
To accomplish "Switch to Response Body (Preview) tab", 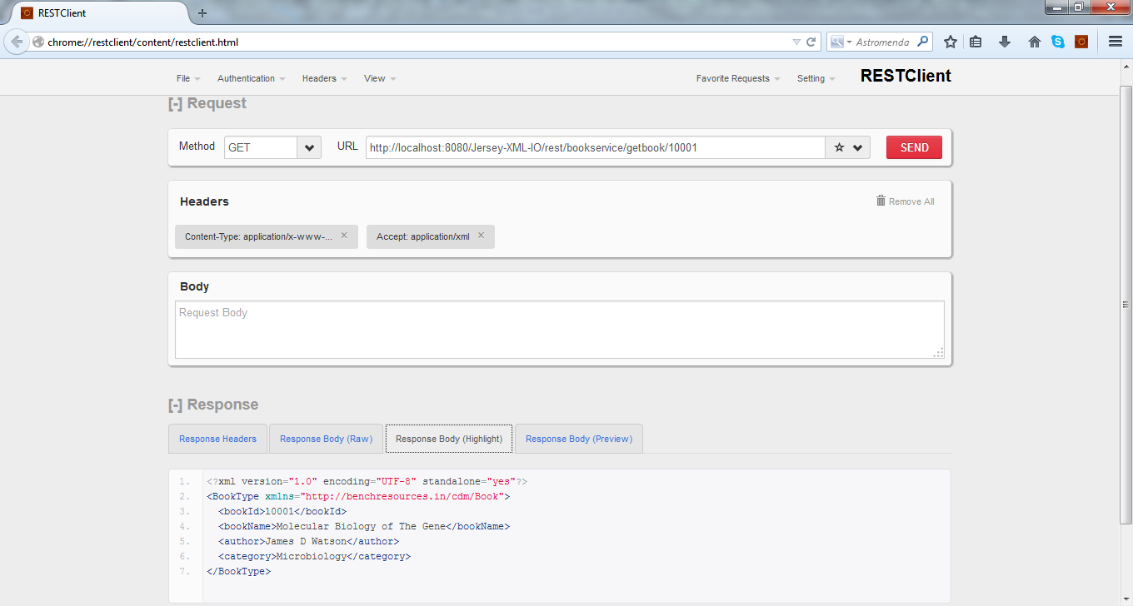I will pyautogui.click(x=579, y=439).
